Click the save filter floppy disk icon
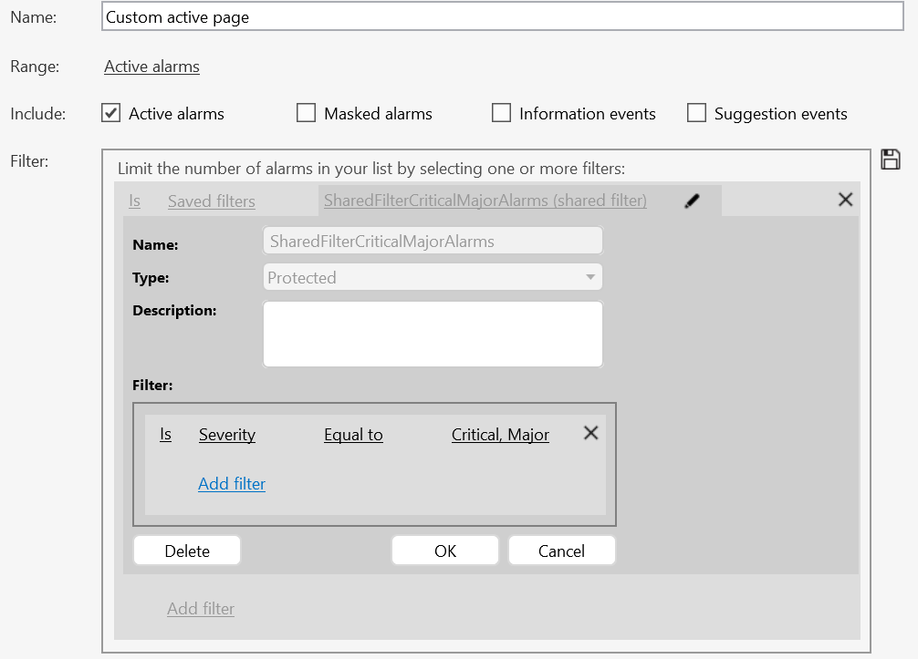 coord(890,160)
